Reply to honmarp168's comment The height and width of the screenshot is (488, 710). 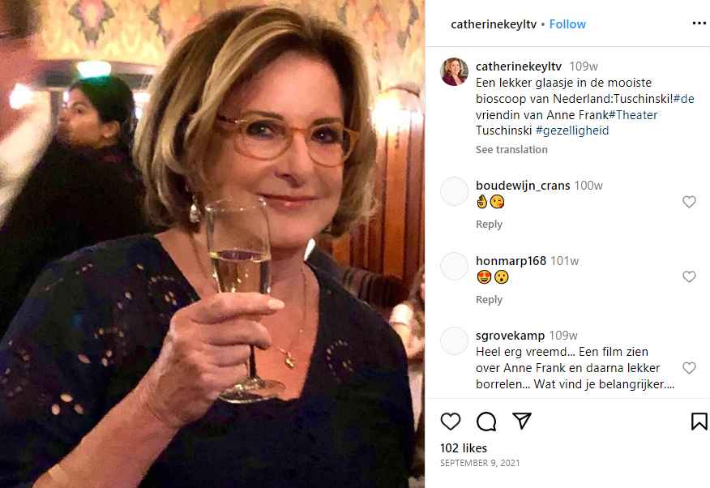pyautogui.click(x=489, y=300)
